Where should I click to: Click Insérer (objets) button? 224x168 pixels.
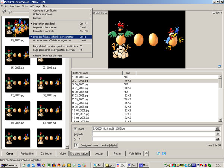click(109, 146)
